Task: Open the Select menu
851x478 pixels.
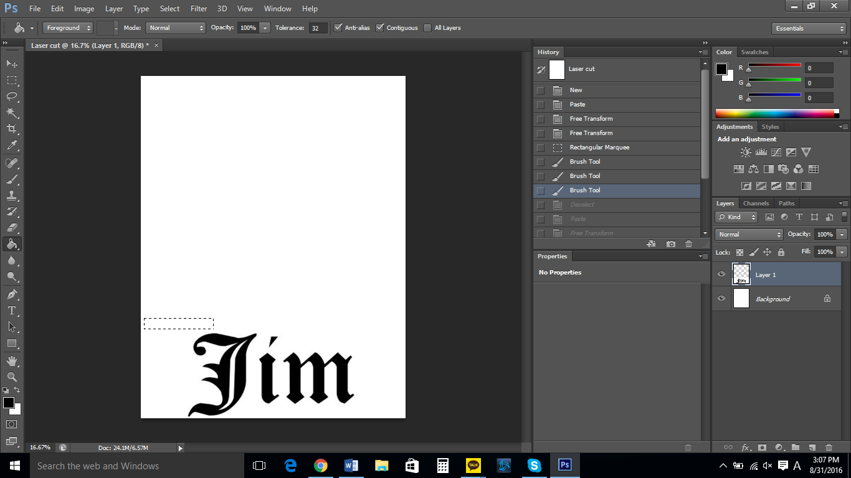Action: click(169, 9)
